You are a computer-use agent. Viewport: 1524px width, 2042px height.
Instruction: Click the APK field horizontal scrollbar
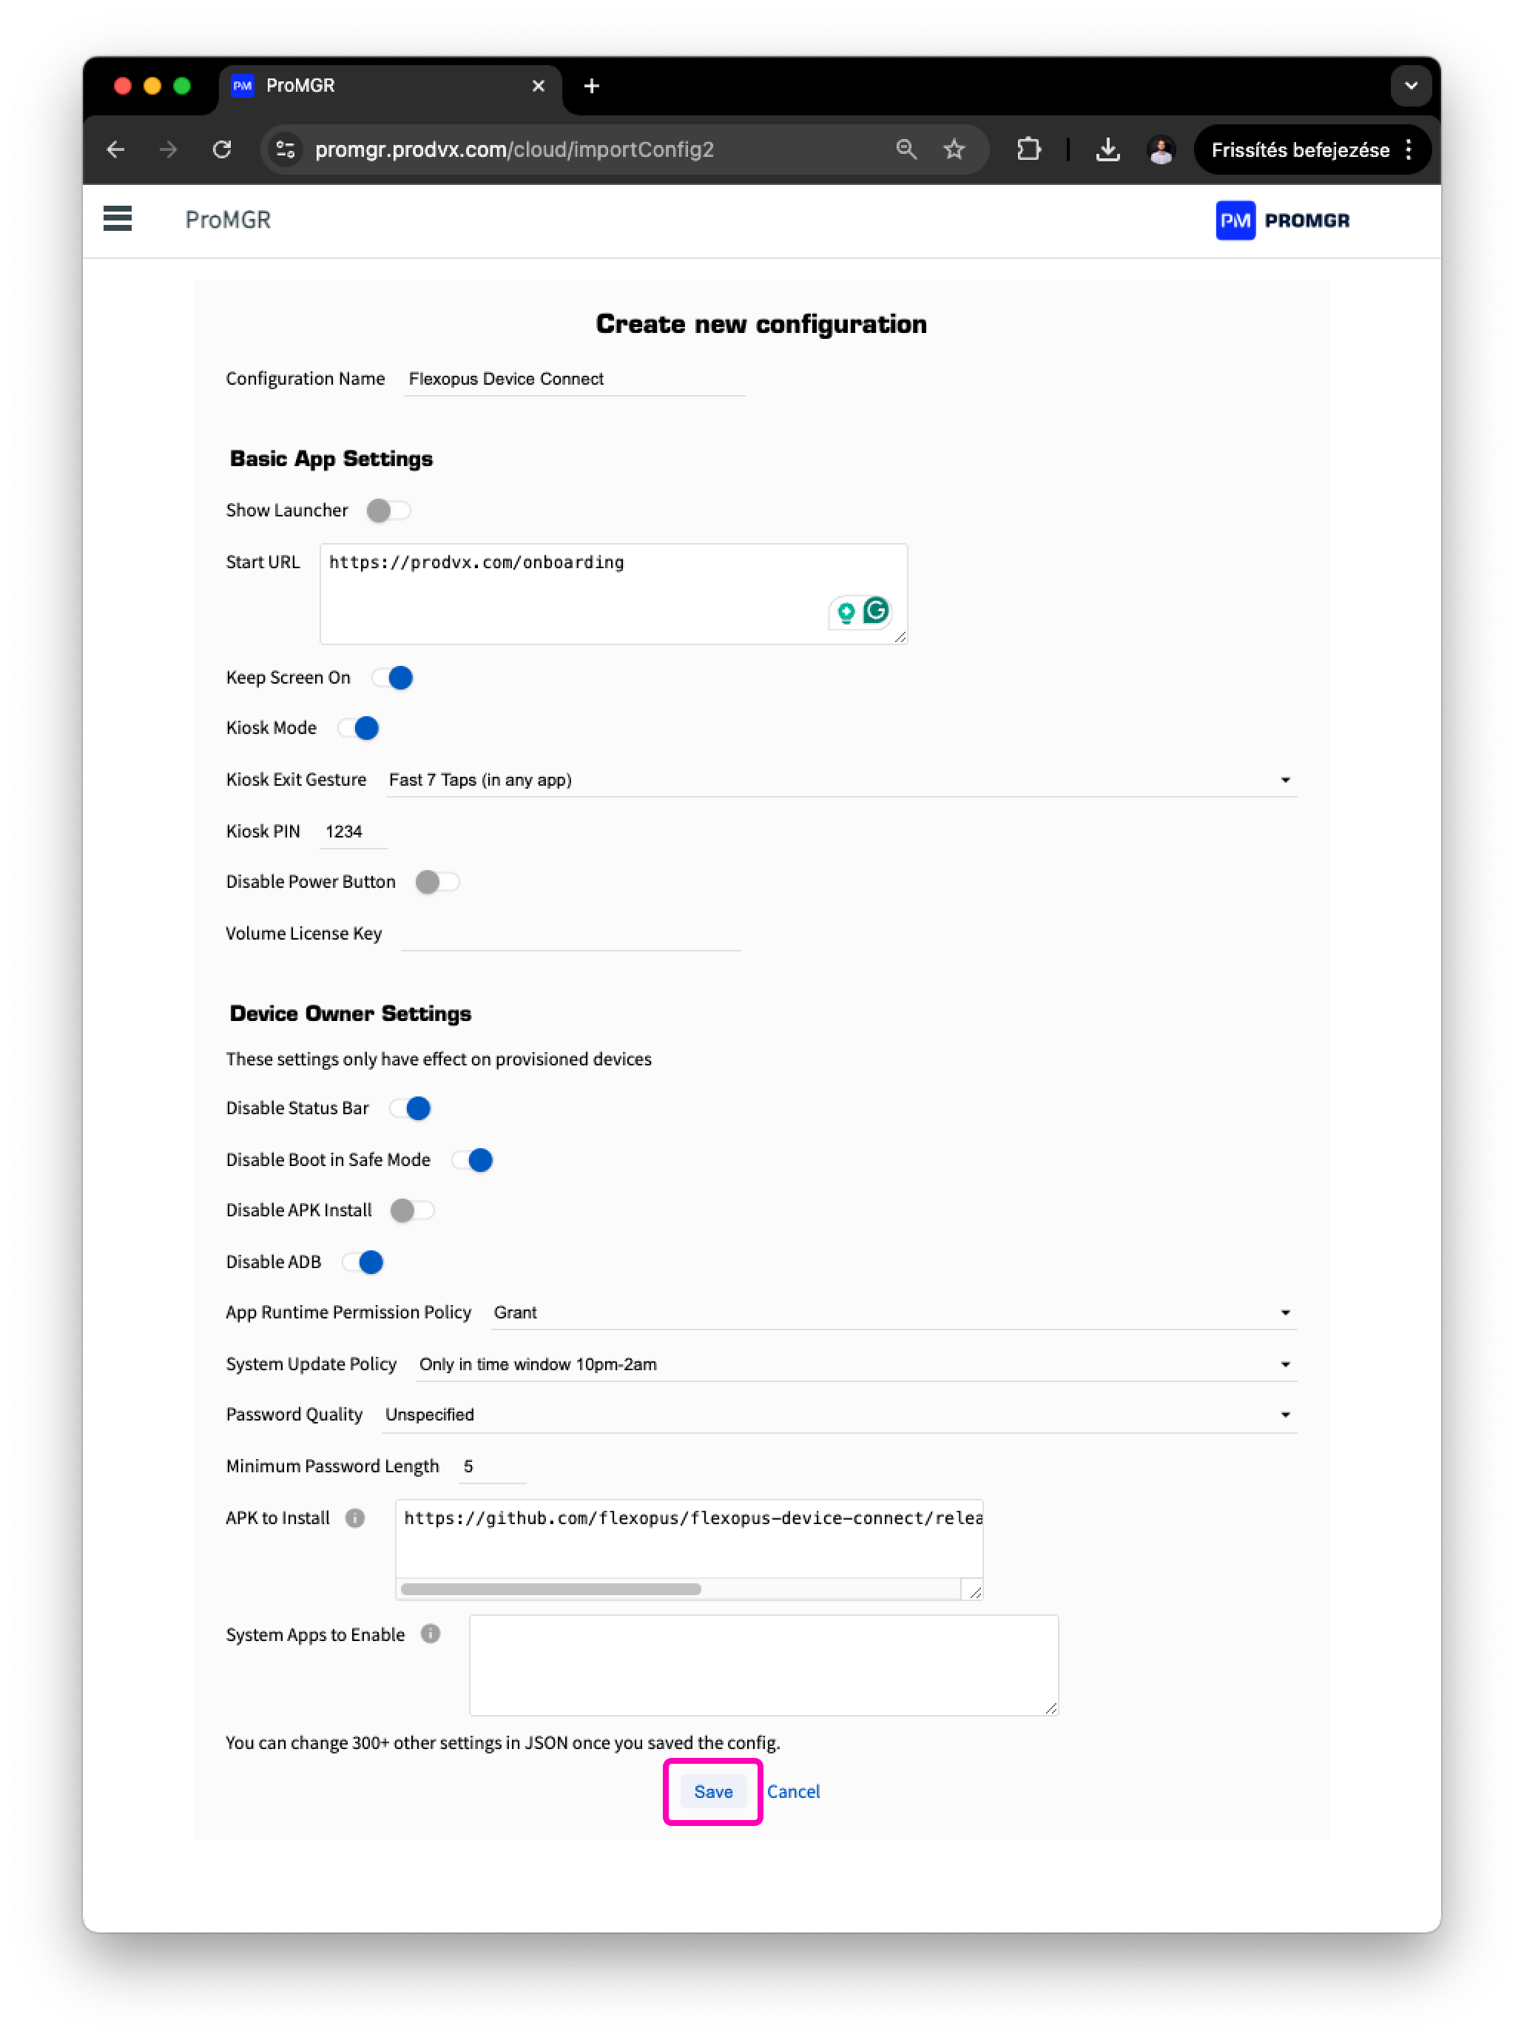click(x=550, y=1588)
